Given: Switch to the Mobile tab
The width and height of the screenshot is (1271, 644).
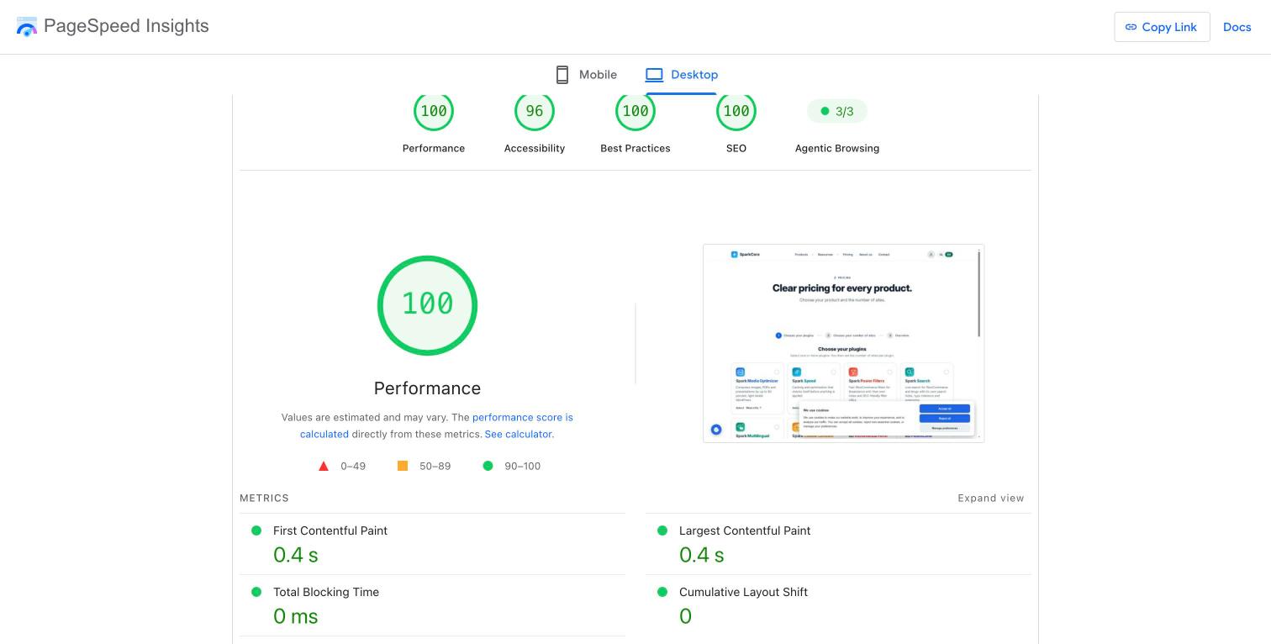Looking at the screenshot, I should (x=586, y=75).
